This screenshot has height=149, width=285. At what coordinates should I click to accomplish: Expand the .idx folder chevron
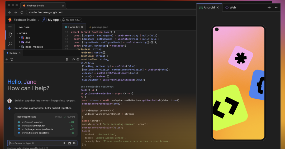coord(20,38)
